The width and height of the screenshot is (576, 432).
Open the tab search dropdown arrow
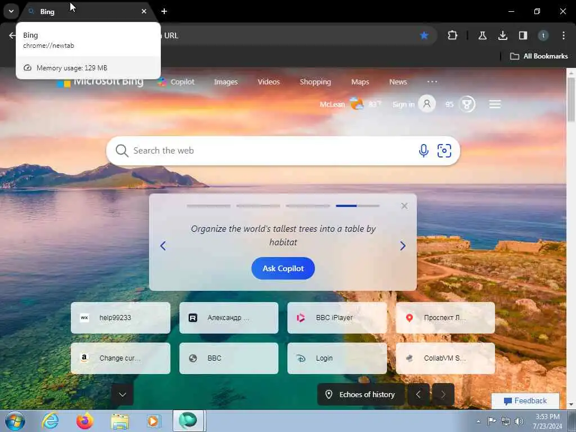pyautogui.click(x=11, y=11)
